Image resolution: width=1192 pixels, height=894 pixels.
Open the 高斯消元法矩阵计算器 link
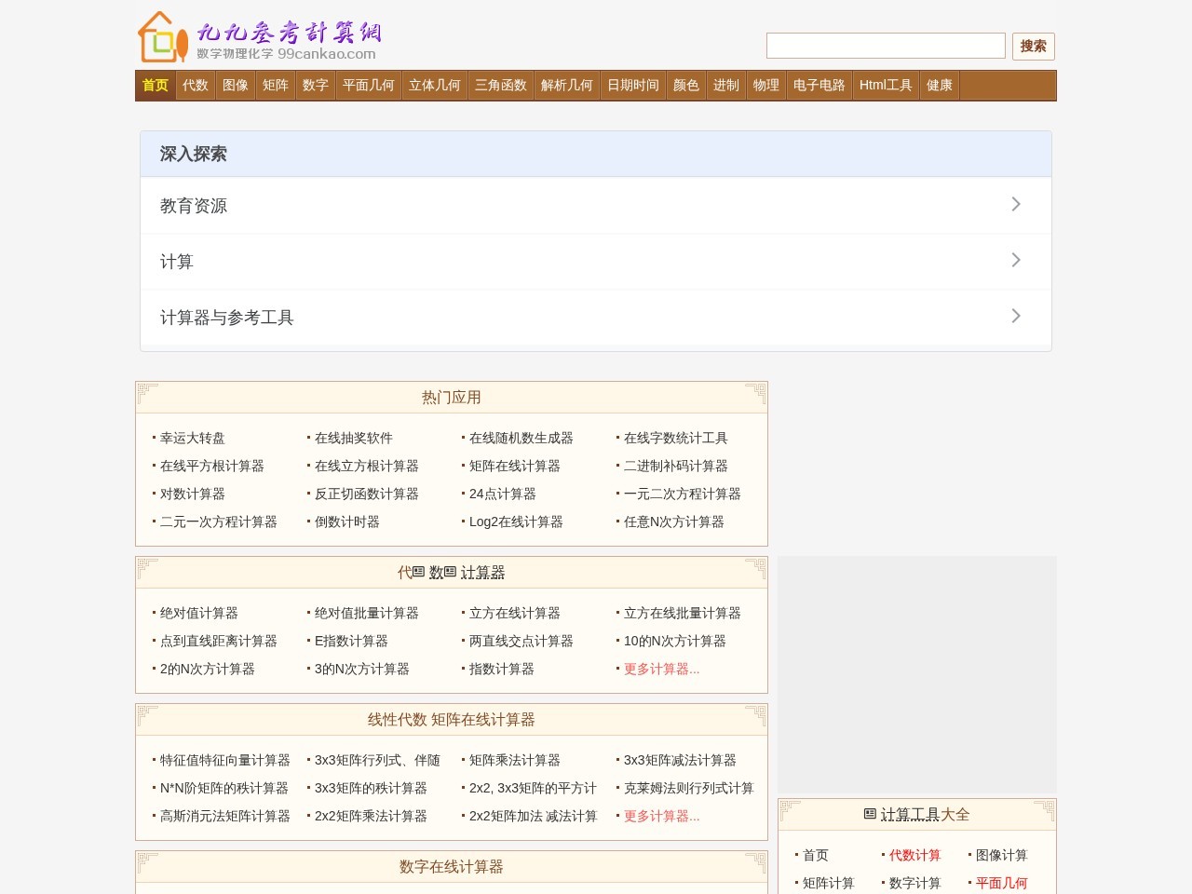coord(225,816)
